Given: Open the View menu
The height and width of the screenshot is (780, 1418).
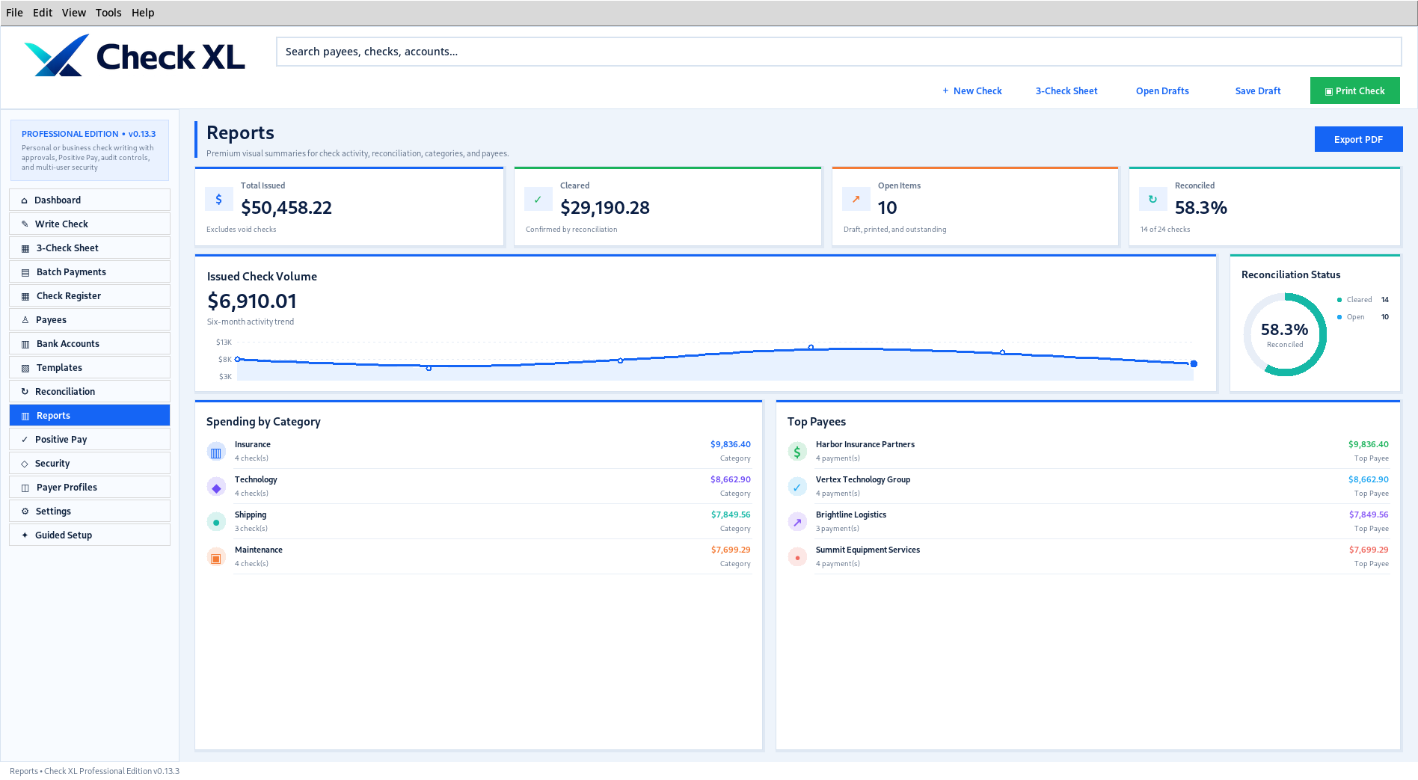Looking at the screenshot, I should click(x=74, y=13).
